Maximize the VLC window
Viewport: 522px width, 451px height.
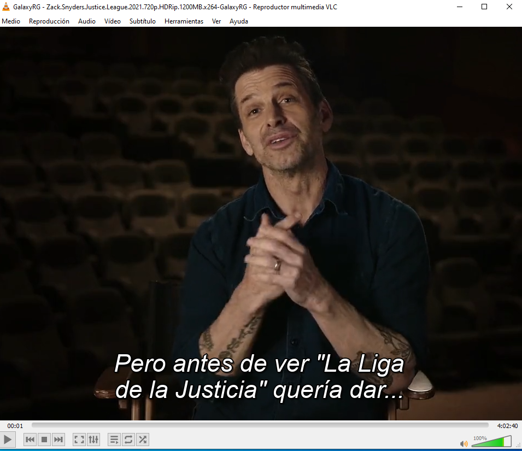pos(484,7)
